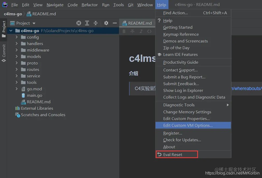Toggle strikethrough in markdown toolbar

point(132,31)
